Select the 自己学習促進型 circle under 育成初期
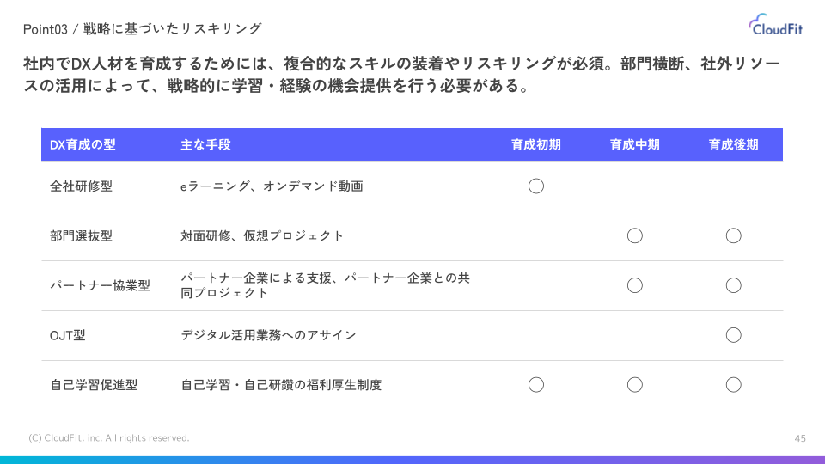Viewport: 825px width, 464px height. pyautogui.click(x=536, y=385)
